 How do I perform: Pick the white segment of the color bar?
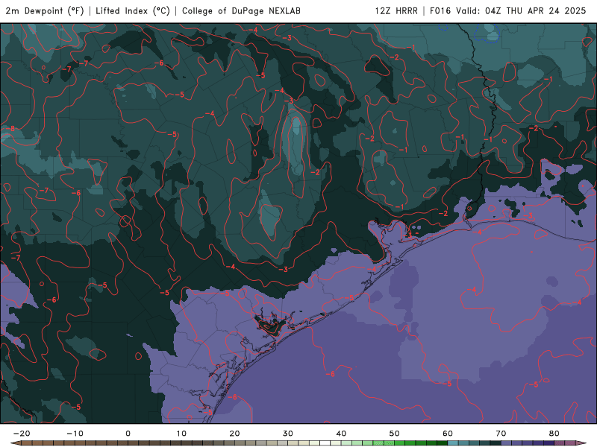(x=325, y=443)
